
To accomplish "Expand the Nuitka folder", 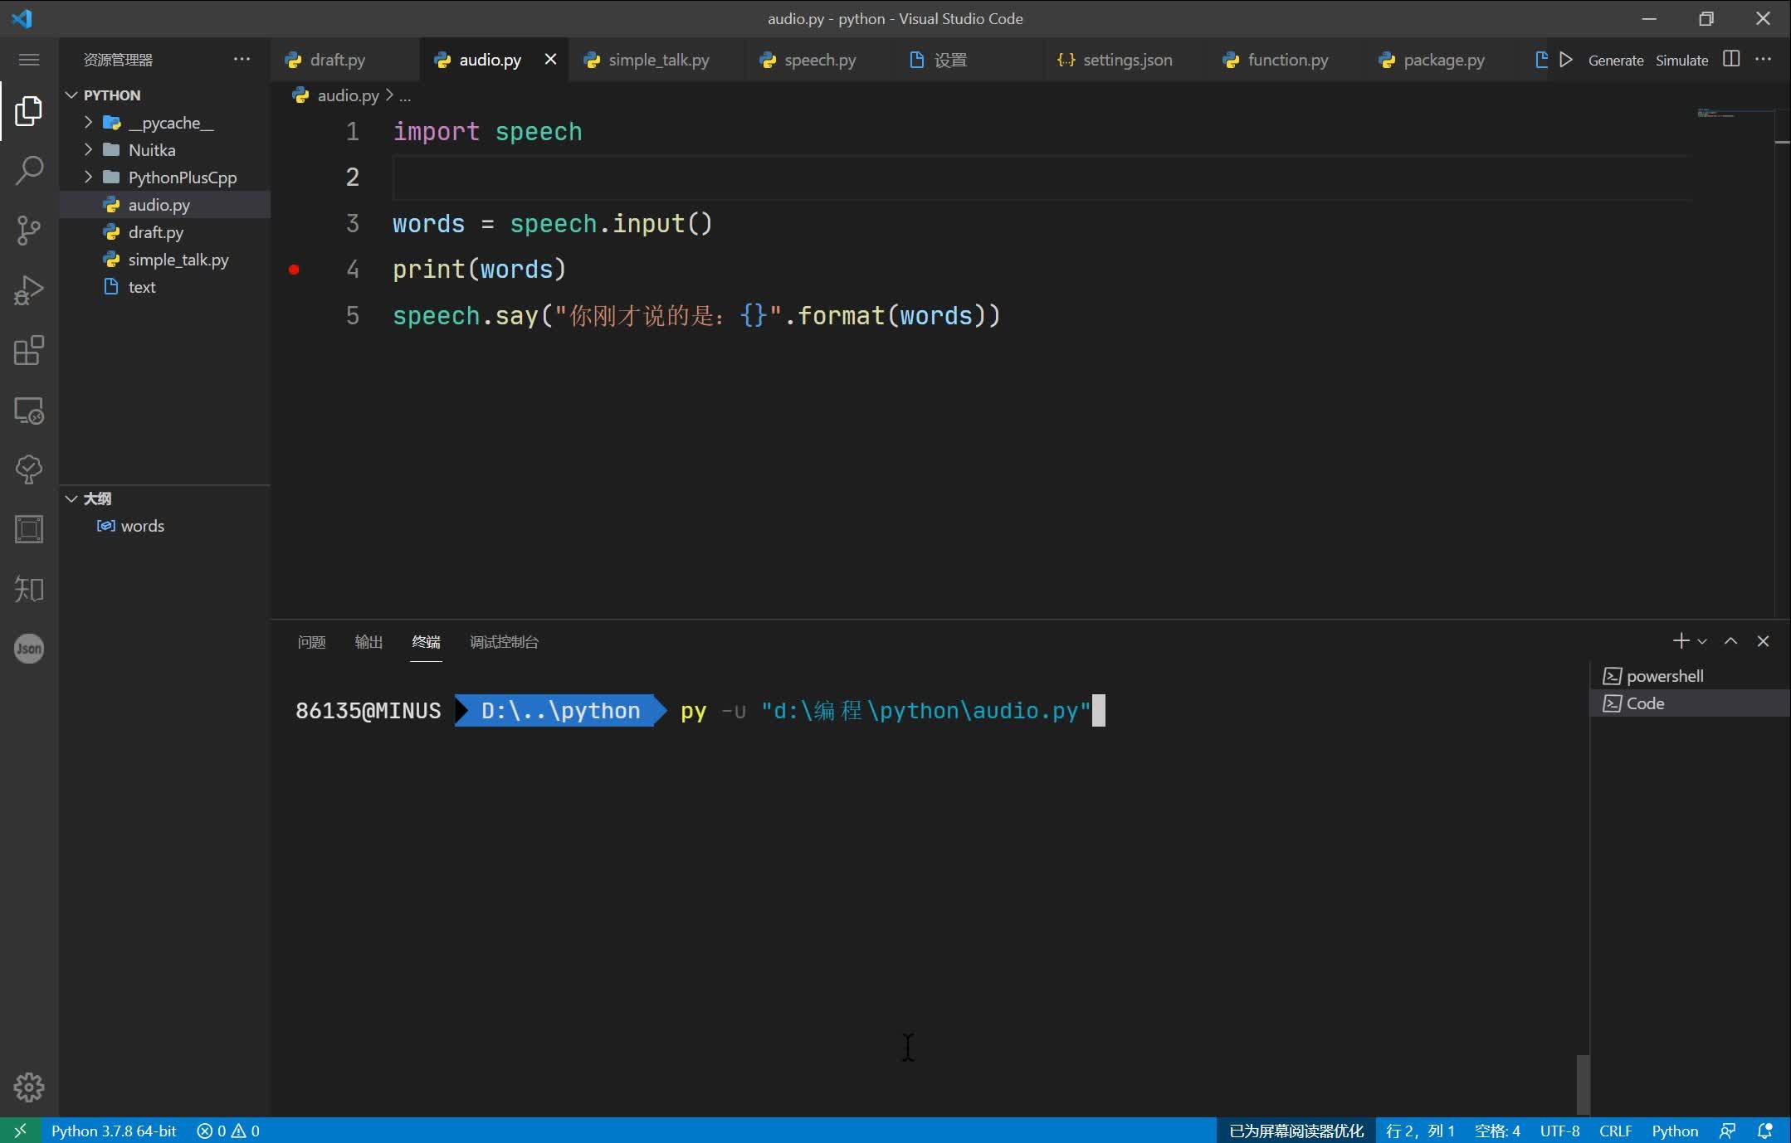I will (88, 149).
